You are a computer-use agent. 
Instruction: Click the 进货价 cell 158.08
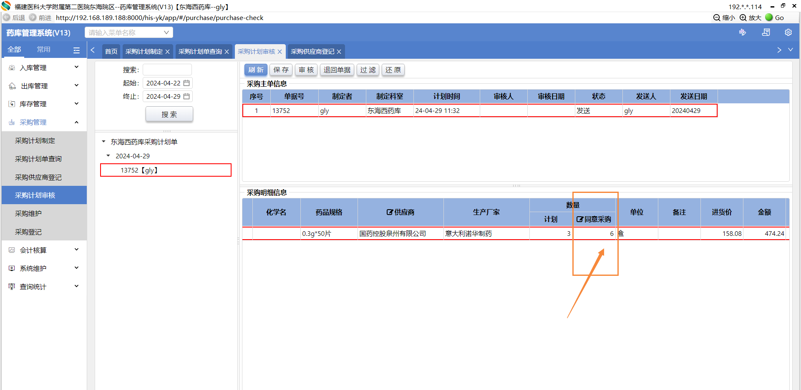tap(722, 233)
